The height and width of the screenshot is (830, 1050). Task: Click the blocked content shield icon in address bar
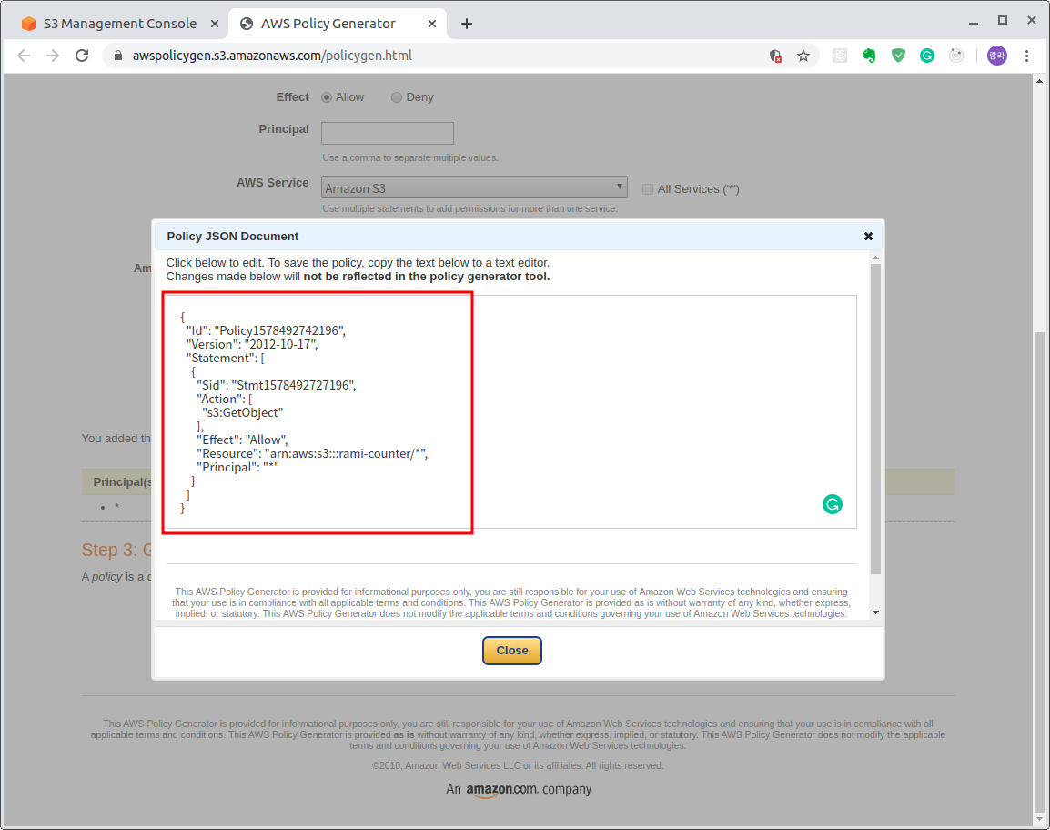775,56
